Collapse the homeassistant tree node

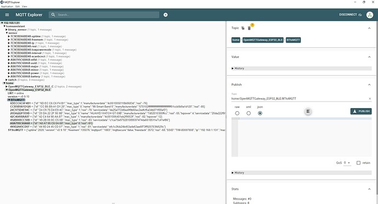(4, 26)
